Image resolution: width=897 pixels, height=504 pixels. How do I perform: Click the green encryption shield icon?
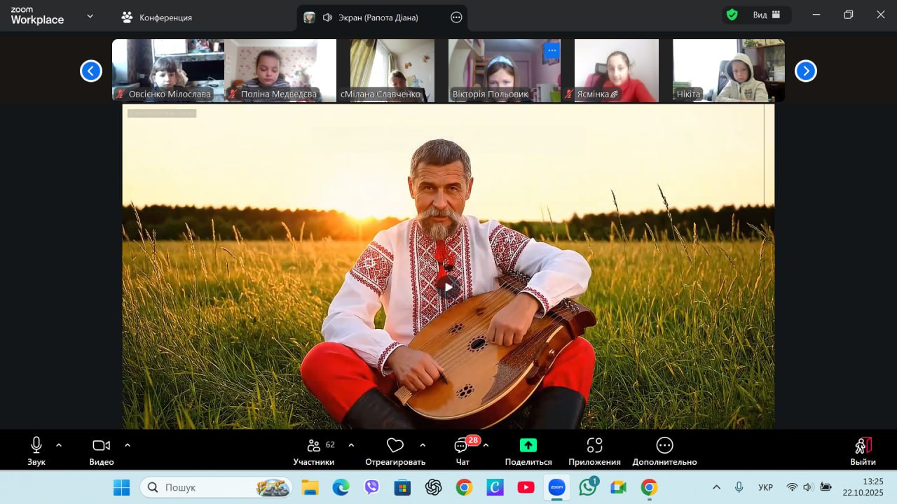[x=732, y=15]
